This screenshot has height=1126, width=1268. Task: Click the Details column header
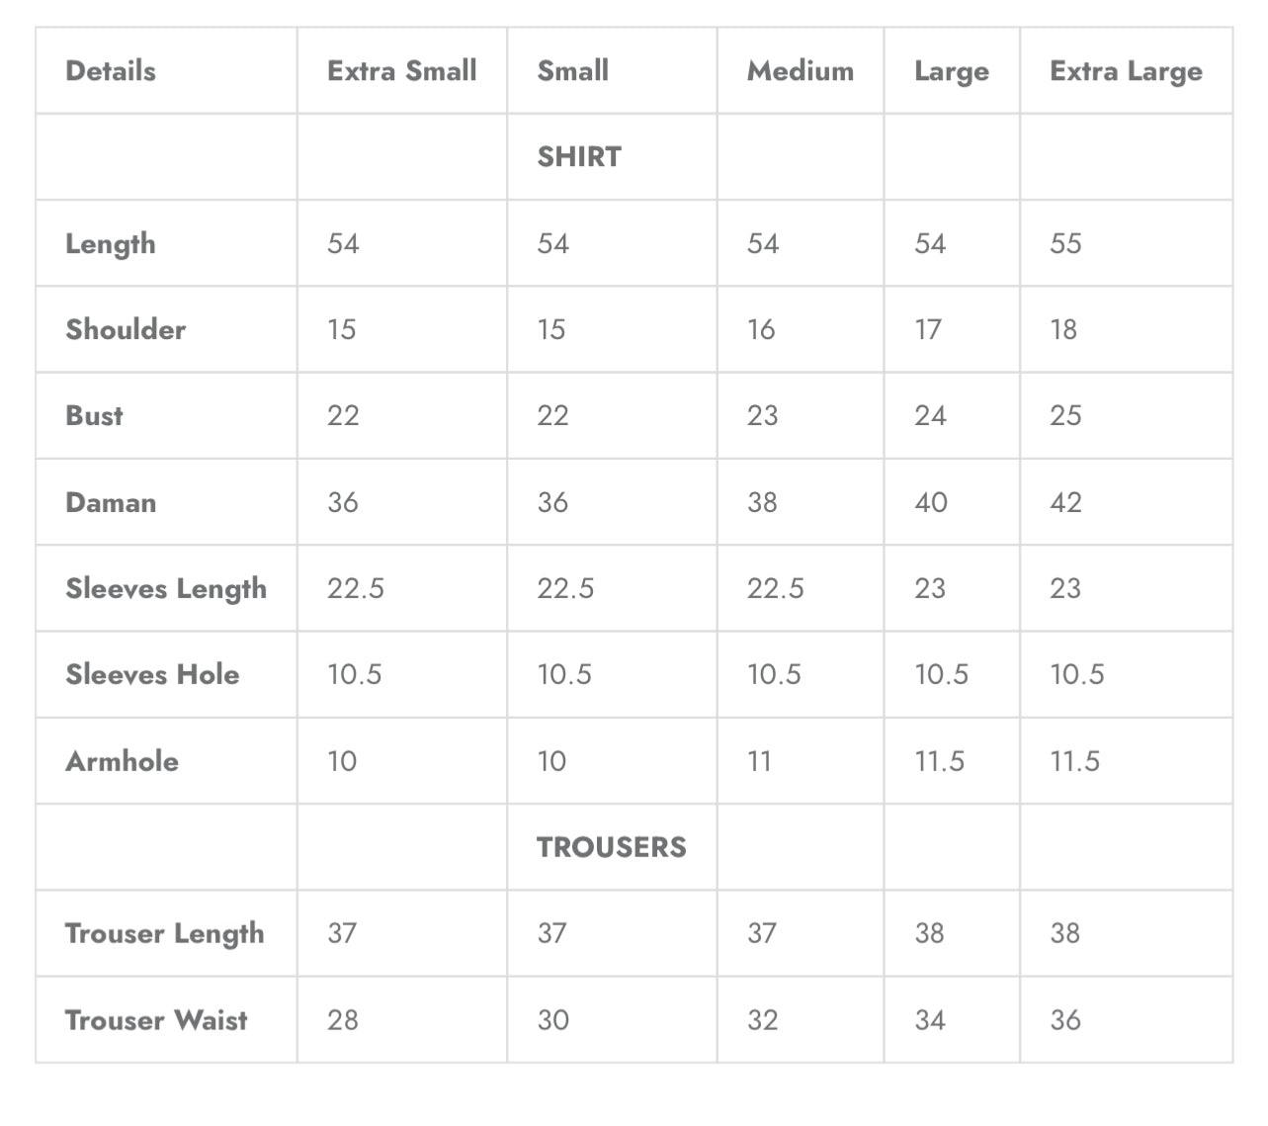110,70
